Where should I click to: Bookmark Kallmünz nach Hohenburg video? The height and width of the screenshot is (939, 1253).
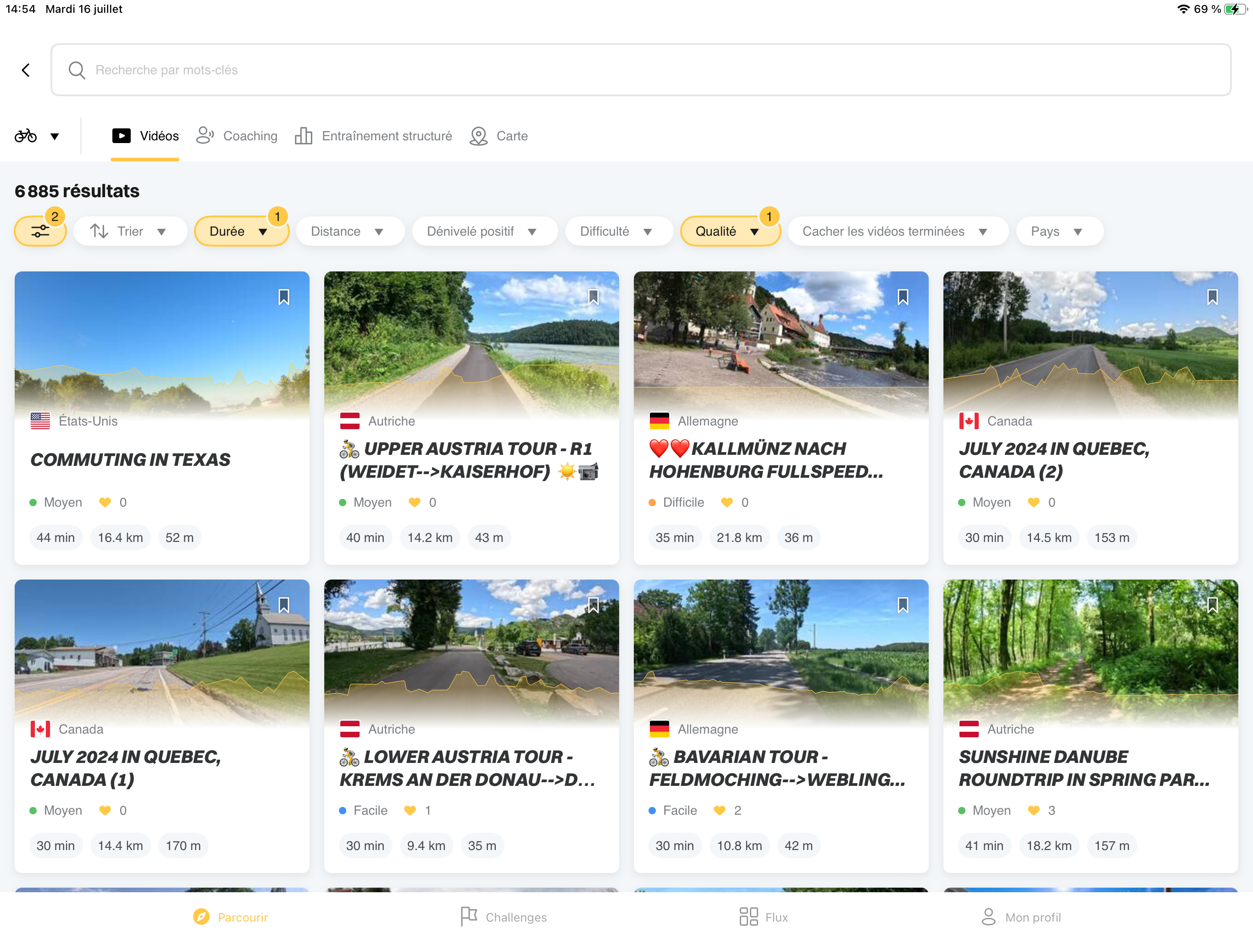click(903, 297)
